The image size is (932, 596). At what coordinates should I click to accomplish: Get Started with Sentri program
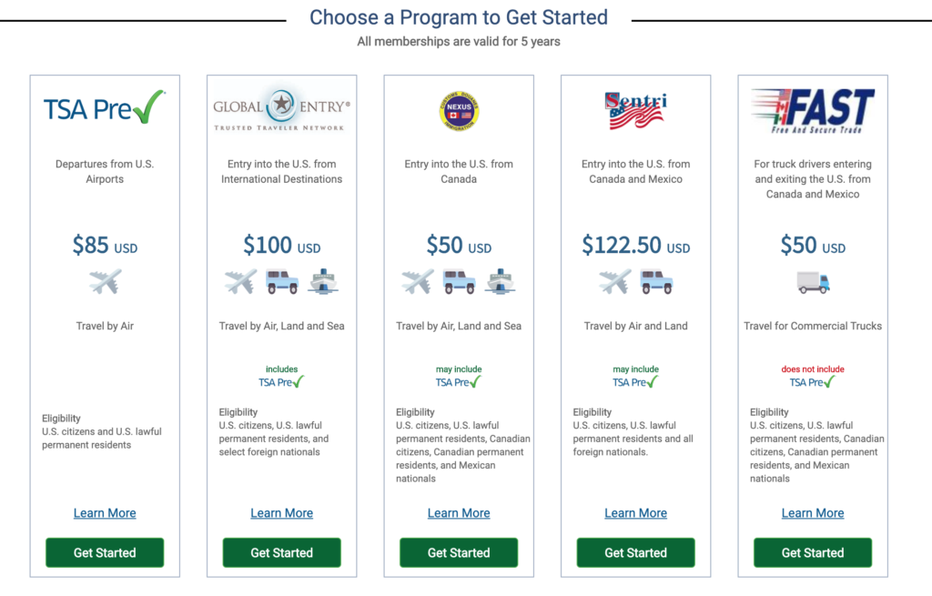pyautogui.click(x=635, y=552)
